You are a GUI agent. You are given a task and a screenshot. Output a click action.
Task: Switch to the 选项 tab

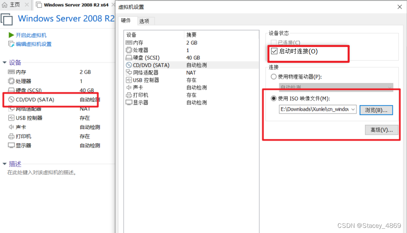pos(145,21)
